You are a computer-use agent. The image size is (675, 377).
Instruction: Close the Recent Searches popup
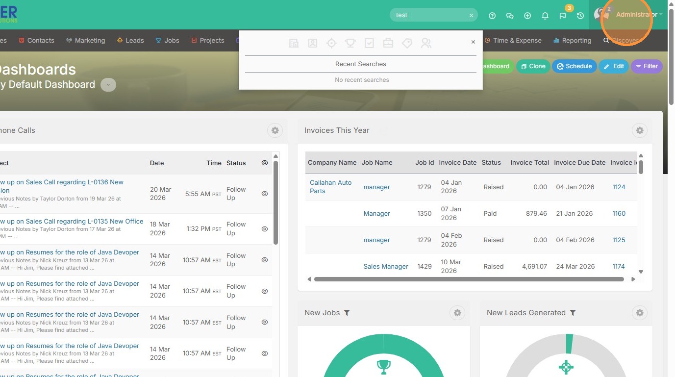(473, 42)
